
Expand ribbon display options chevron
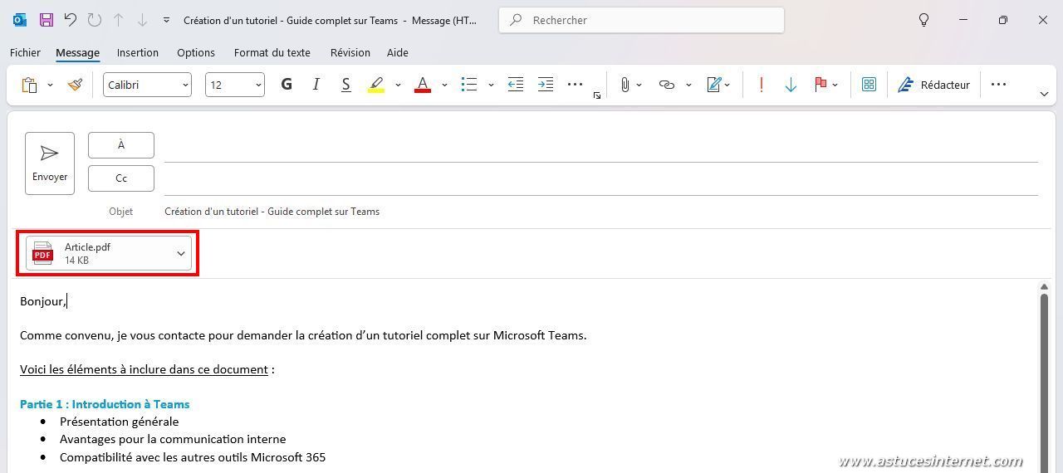1044,94
